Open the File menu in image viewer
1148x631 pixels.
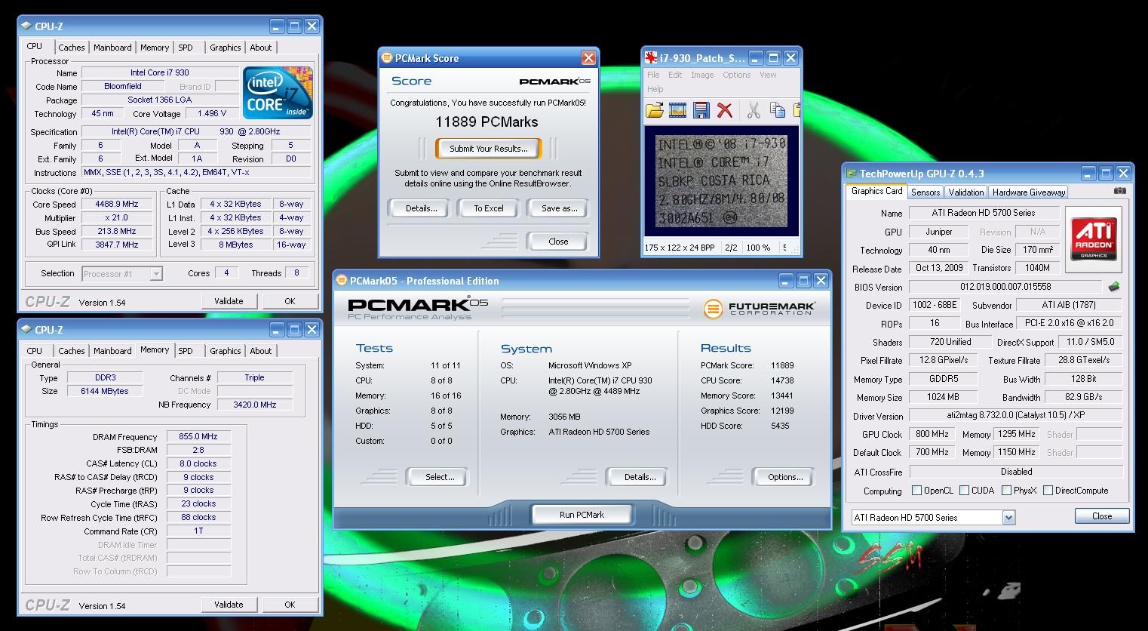click(x=653, y=75)
